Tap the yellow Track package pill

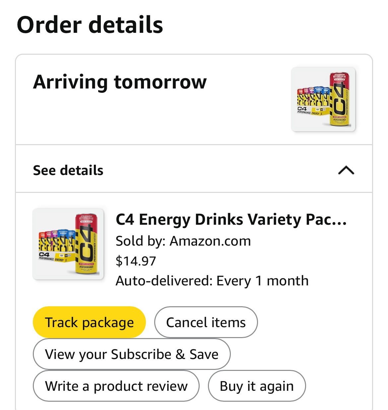point(89,322)
